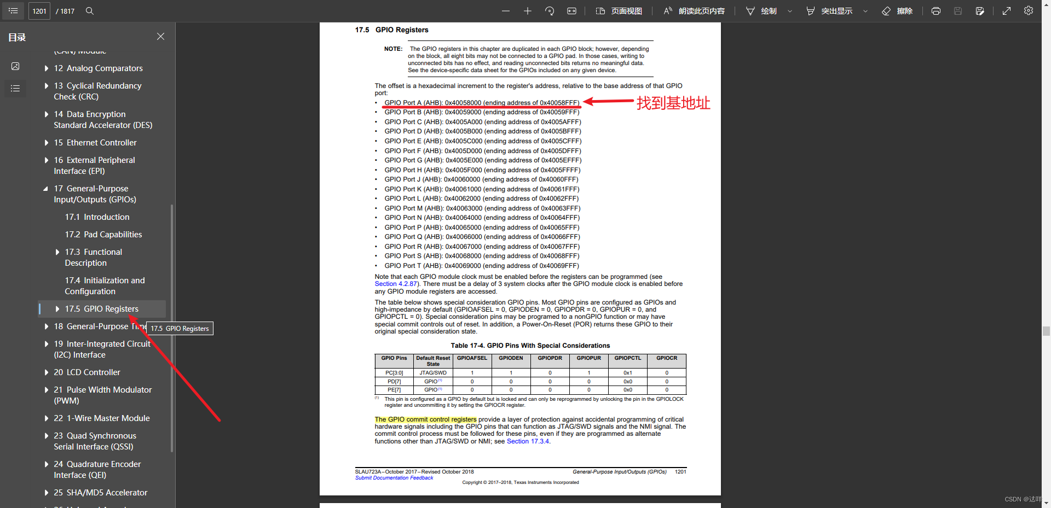Screen dimensions: 1051x508
Task: Expand chapter 14 Data Encryption Standard Accelerator
Action: tap(47, 114)
